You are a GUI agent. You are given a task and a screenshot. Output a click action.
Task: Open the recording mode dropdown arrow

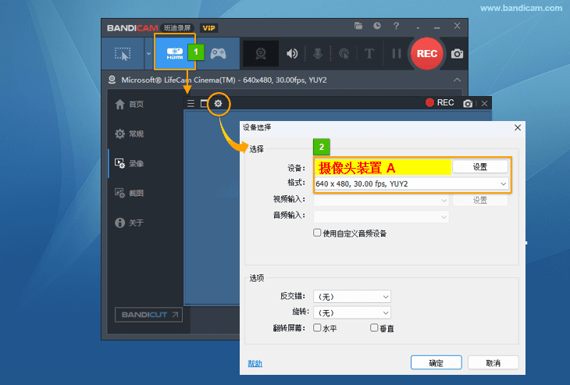tap(148, 54)
